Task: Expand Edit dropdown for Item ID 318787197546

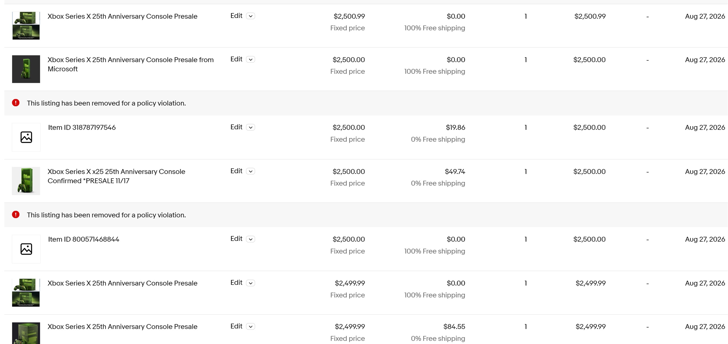Action: (250, 127)
